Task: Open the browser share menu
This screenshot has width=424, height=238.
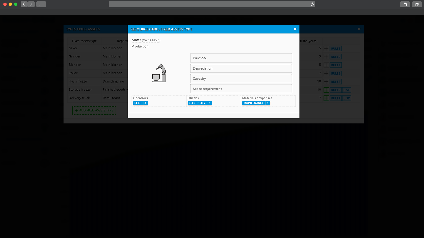Action: (x=405, y=4)
